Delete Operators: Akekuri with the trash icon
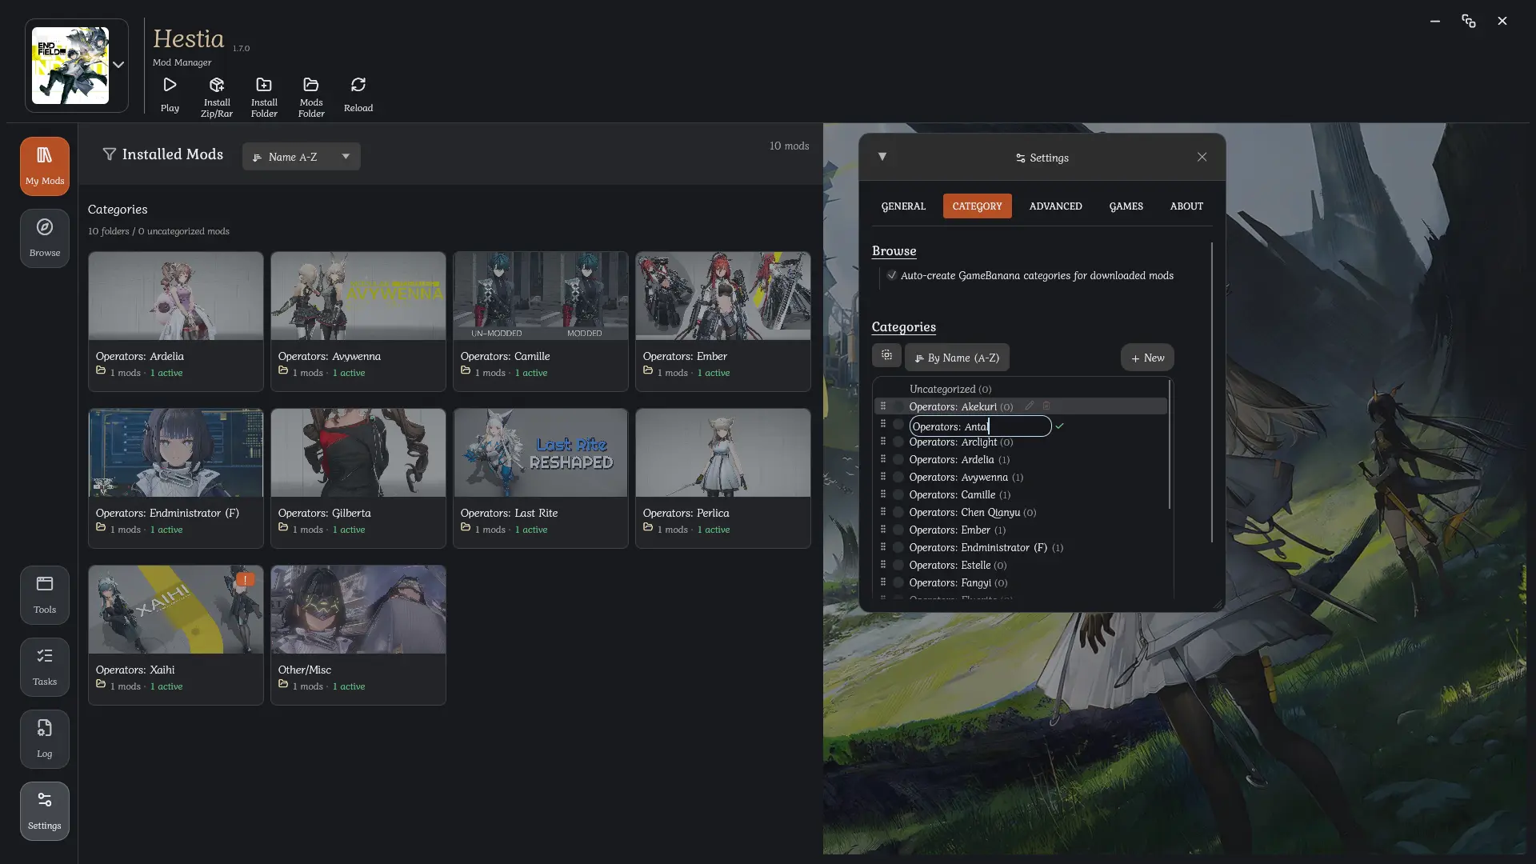The height and width of the screenshot is (864, 1536). [1046, 406]
